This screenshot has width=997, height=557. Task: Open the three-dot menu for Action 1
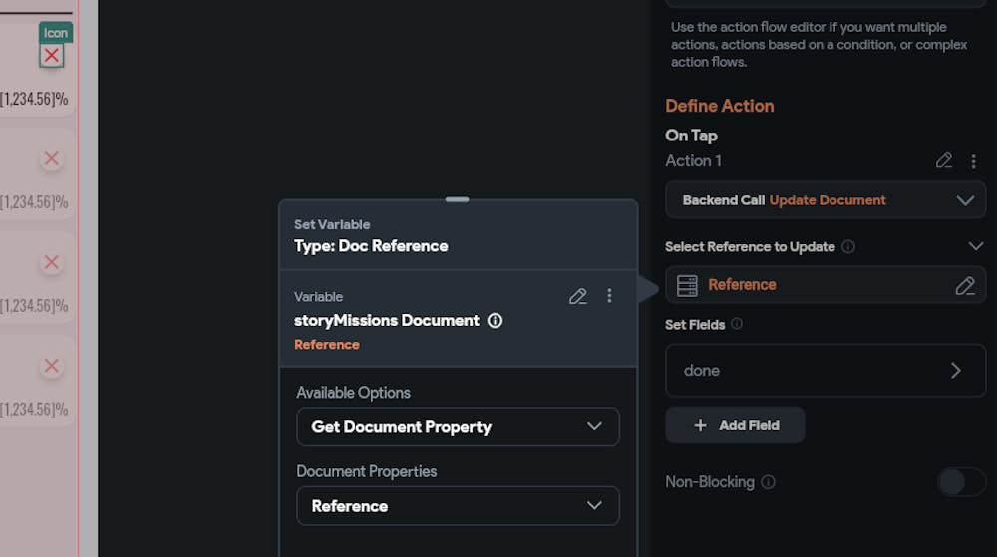[x=974, y=160]
